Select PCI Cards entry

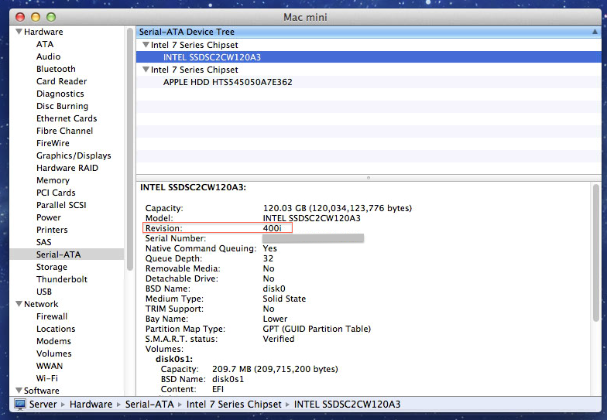tap(56, 193)
